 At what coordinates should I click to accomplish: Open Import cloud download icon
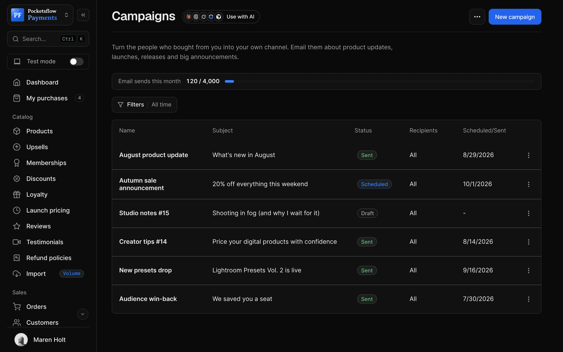(x=17, y=274)
